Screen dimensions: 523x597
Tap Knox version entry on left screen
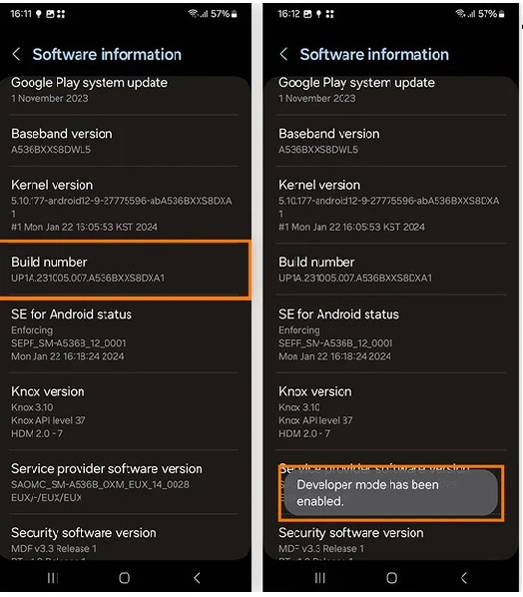coord(124,412)
